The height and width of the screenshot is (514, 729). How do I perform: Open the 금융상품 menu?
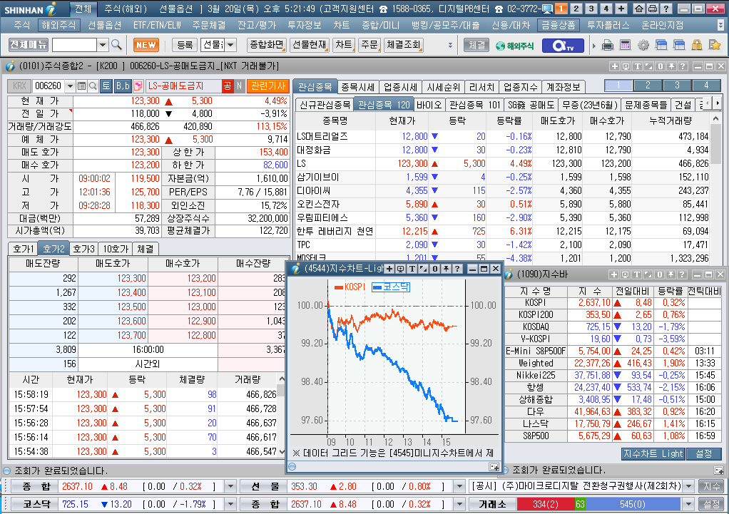[559, 25]
